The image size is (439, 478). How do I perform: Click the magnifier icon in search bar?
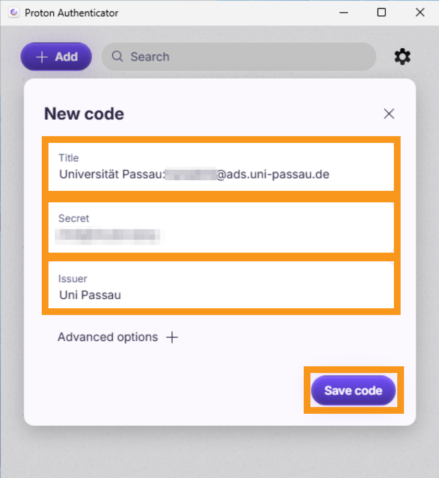pyautogui.click(x=118, y=57)
